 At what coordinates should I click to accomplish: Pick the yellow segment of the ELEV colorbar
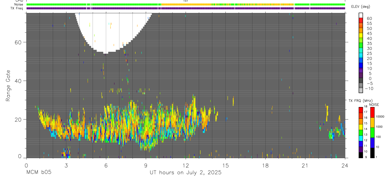tap(361, 35)
